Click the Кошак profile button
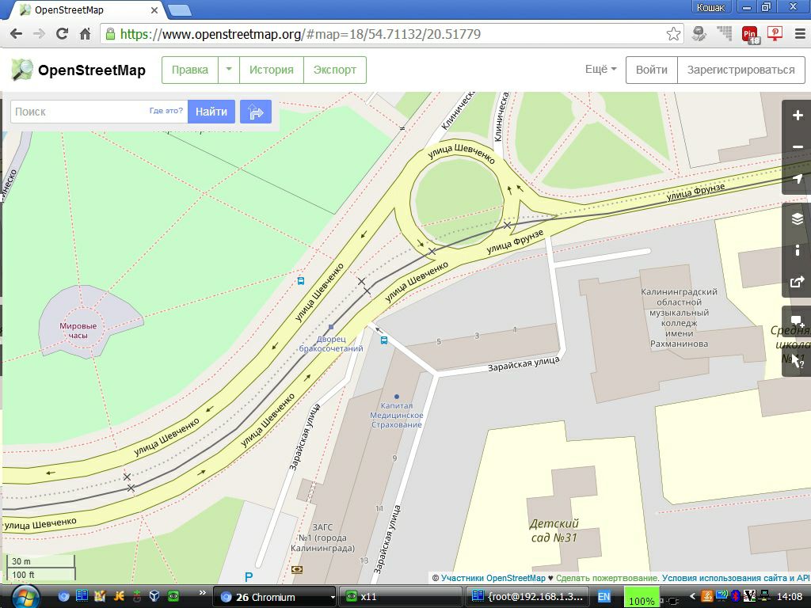The height and width of the screenshot is (608, 811). pyautogui.click(x=710, y=7)
